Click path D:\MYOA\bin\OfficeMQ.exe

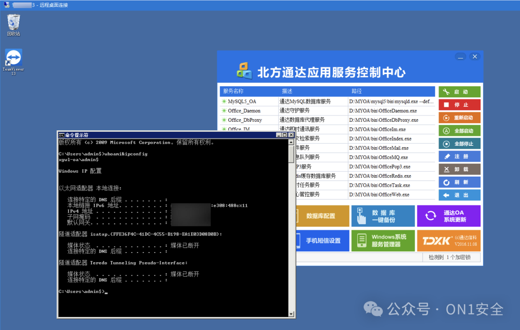point(378,157)
